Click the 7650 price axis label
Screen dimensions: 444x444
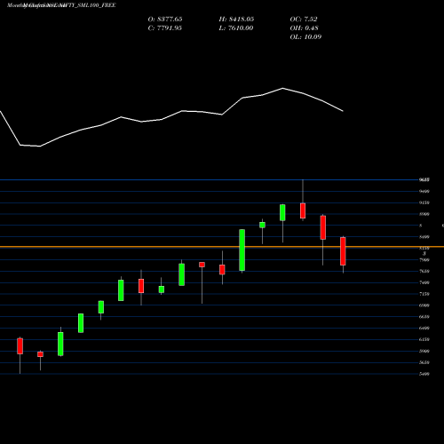pos(424,271)
